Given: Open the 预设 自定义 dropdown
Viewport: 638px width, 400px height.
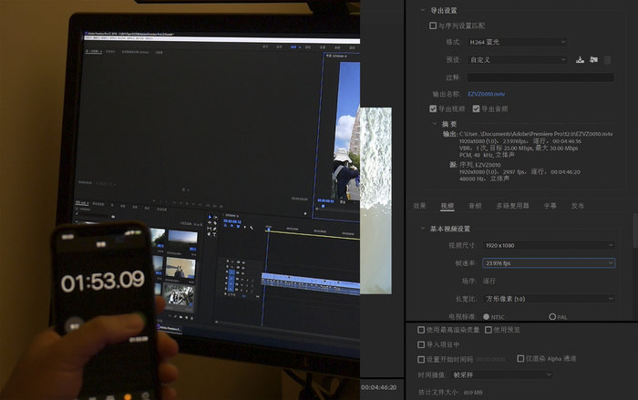Looking at the screenshot, I should pos(517,60).
